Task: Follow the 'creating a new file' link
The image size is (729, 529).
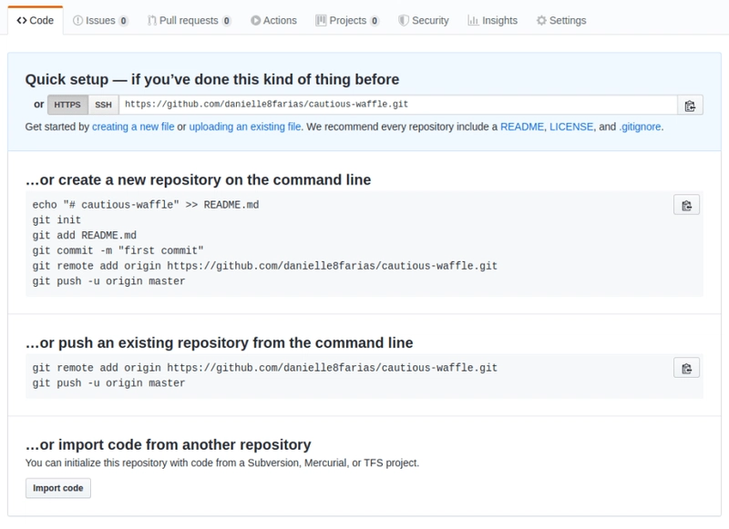Action: (133, 127)
